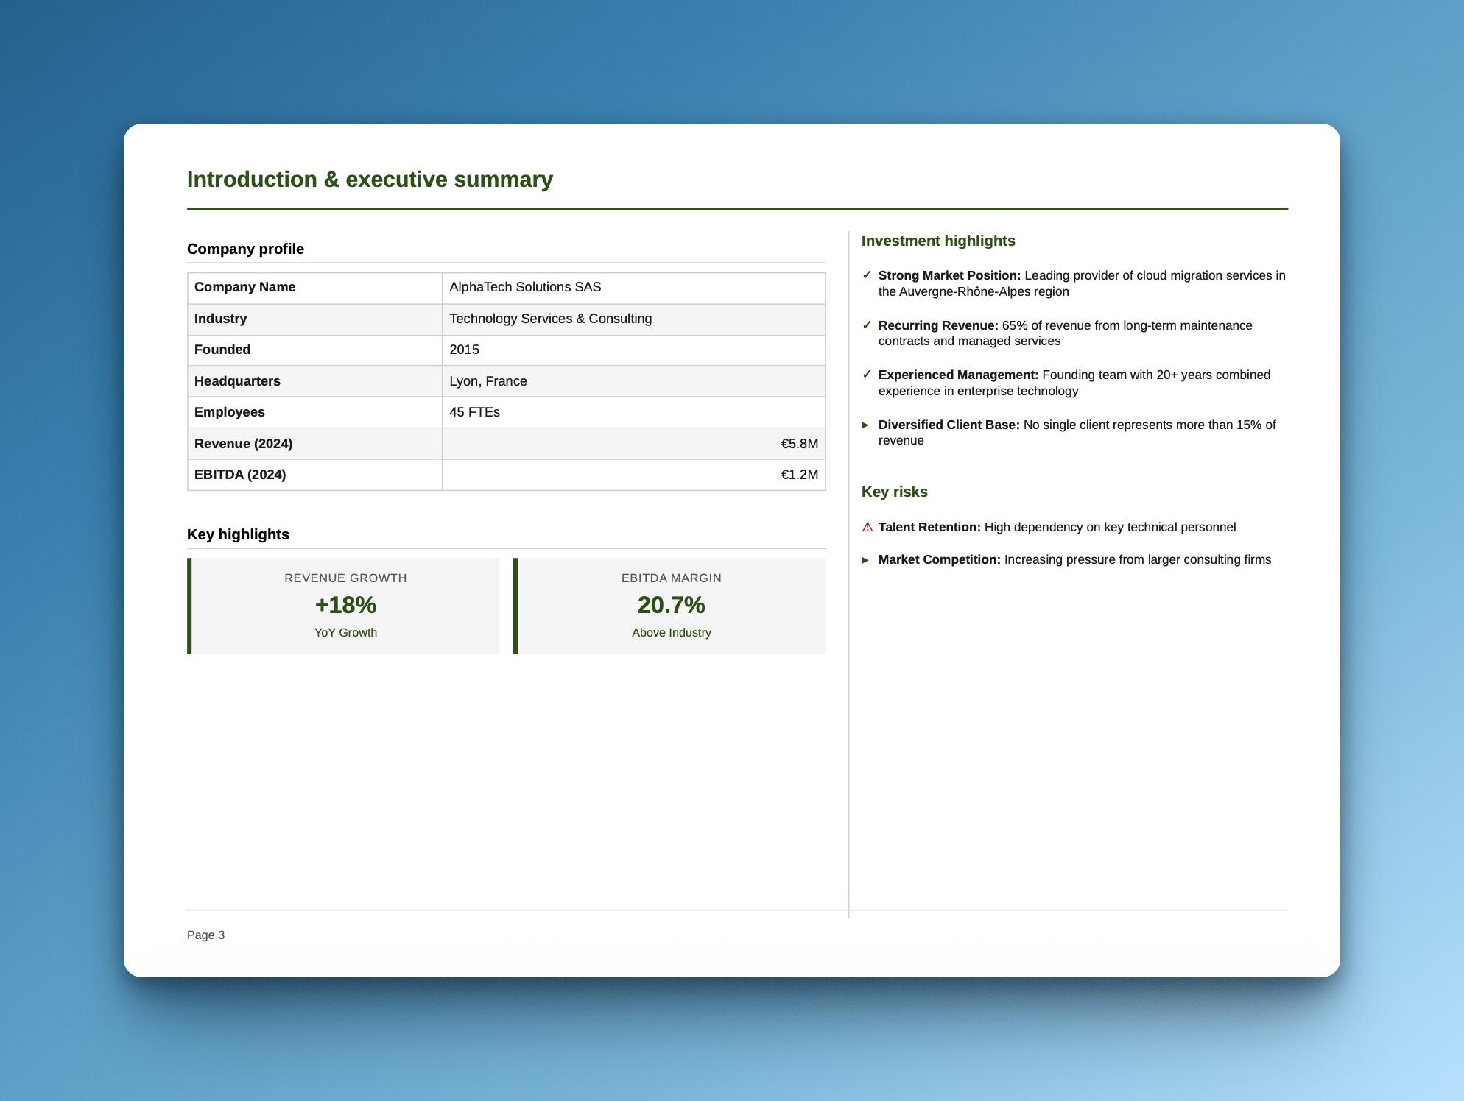Click the checkmark icon beside Strong Market Position

click(x=869, y=275)
